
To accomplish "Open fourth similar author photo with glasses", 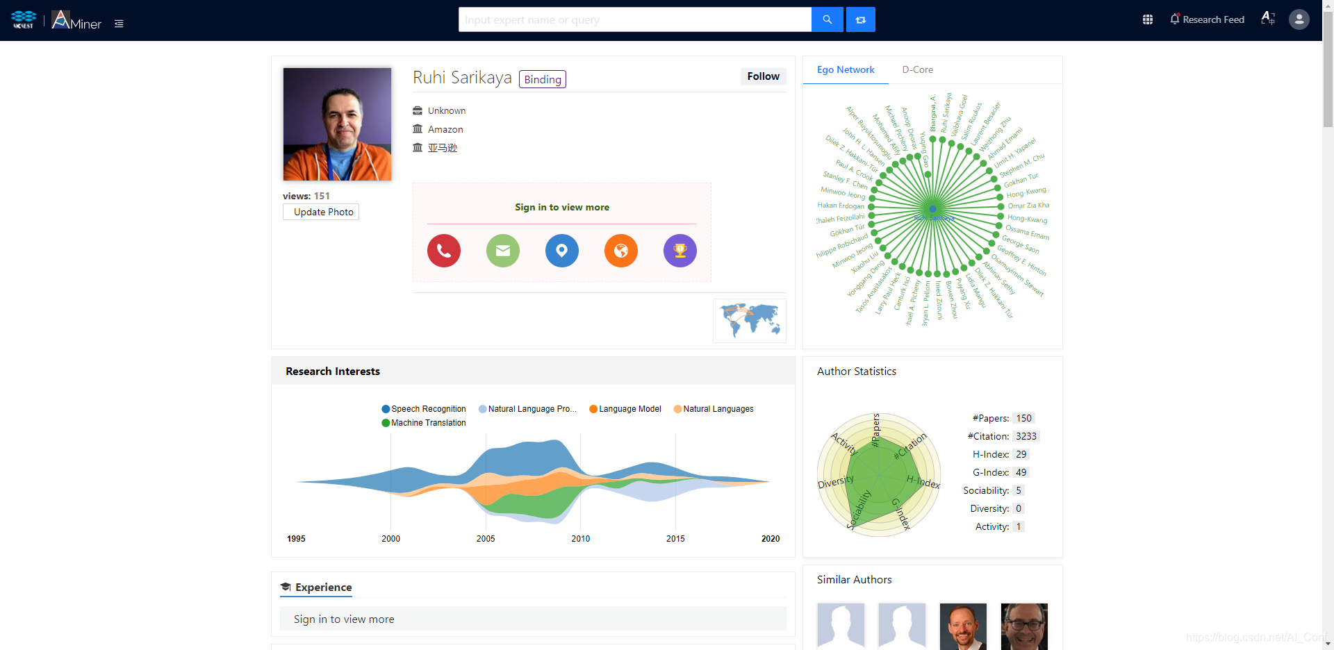I will point(1024,626).
